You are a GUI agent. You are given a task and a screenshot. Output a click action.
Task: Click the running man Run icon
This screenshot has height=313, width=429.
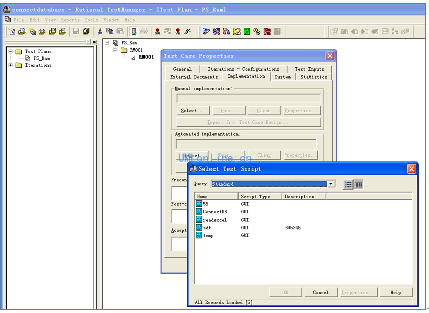(188, 32)
